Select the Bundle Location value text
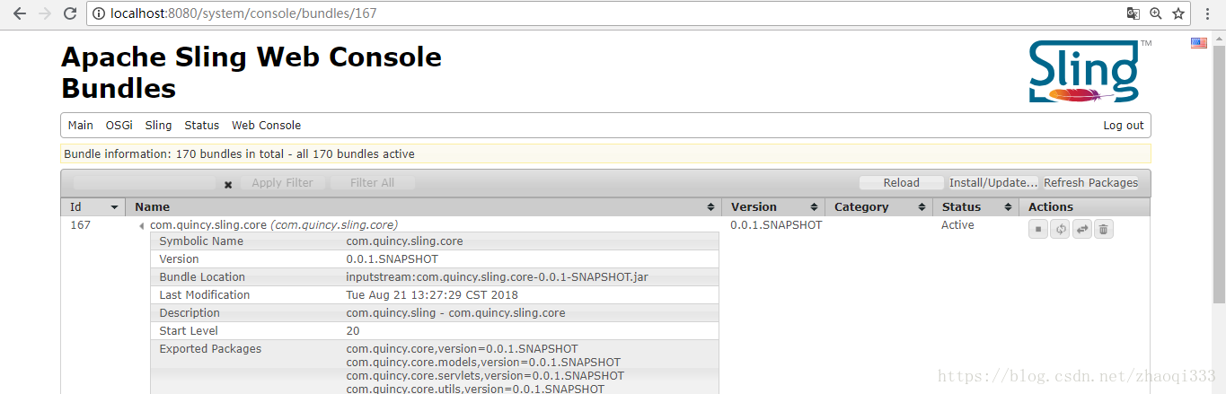This screenshot has height=394, width=1226. click(497, 277)
